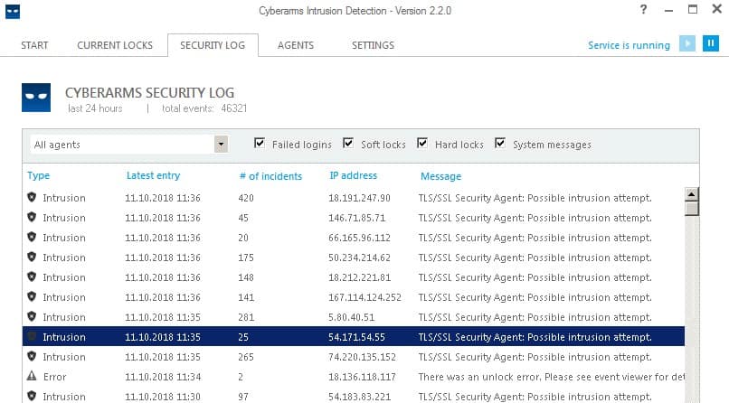Viewport: 729px width, 403px height.
Task: Click Error type label in log
Action: [55, 377]
